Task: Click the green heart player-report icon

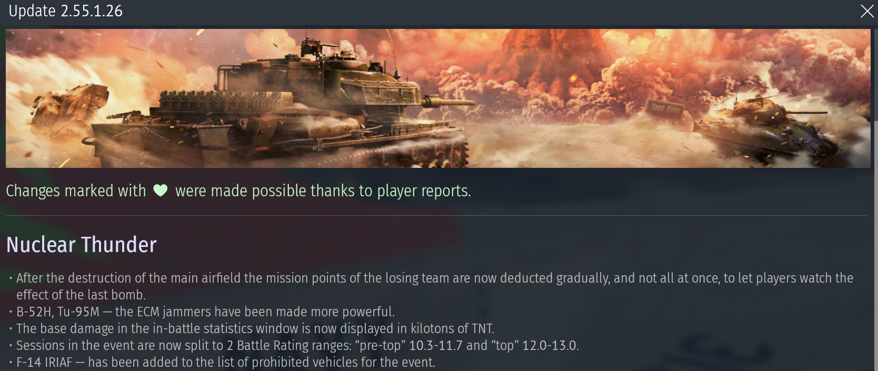Action: tap(161, 190)
